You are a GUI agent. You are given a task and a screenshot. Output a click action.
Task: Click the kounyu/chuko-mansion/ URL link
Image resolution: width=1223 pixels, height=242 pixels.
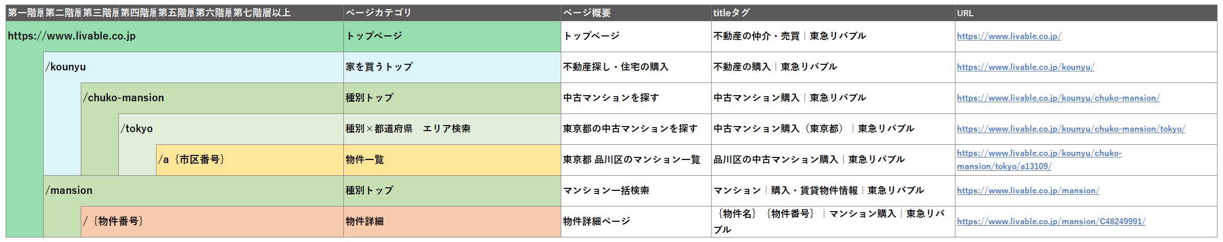1058,98
